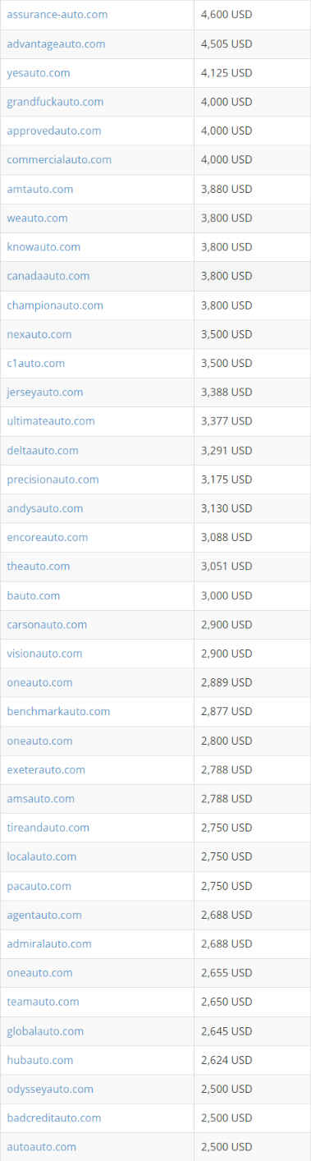311x1161 pixels.
Task: Open the c1auto.com link
Action: 36,363
